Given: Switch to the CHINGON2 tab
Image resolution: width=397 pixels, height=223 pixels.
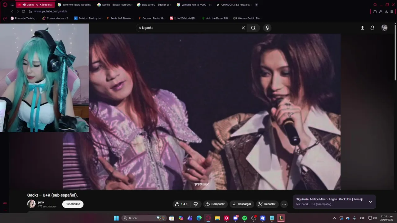Looking at the screenshot, I should pos(234,5).
